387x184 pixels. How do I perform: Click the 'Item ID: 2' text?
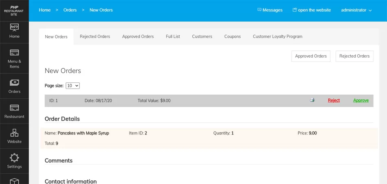click(x=138, y=133)
